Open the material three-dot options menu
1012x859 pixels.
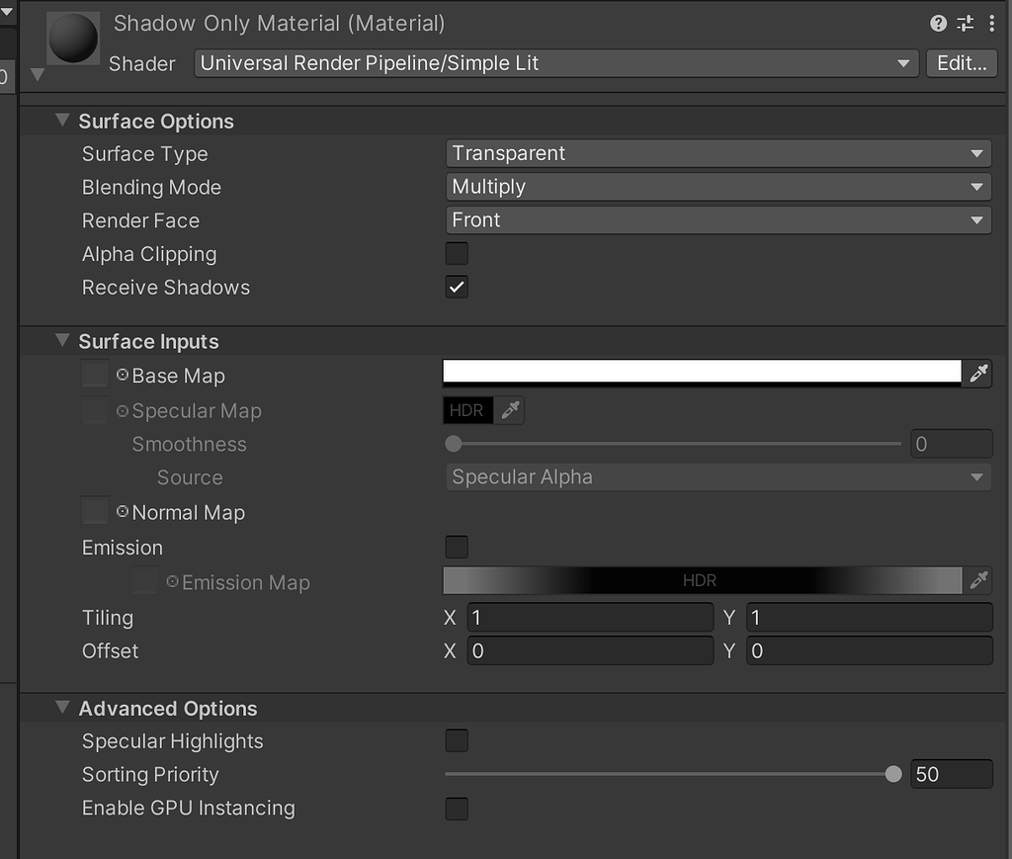point(991,24)
